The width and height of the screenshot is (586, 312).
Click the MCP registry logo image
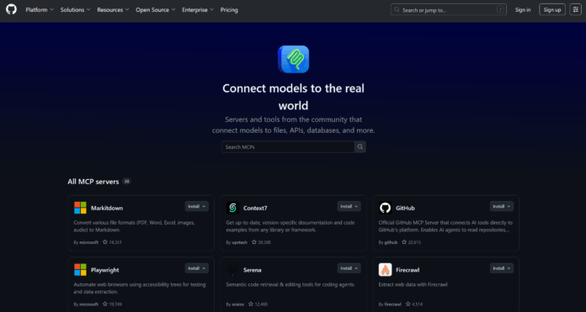point(293,59)
